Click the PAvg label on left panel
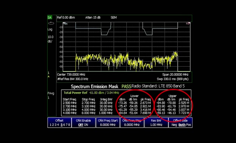This screenshot has height=143, width=236. point(51,93)
